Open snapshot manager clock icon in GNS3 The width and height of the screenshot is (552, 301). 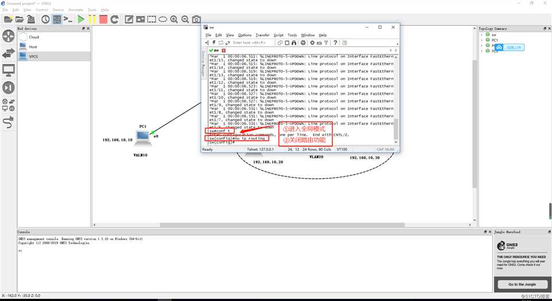[x=45, y=20]
